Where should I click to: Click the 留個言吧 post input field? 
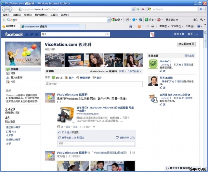(x=94, y=84)
